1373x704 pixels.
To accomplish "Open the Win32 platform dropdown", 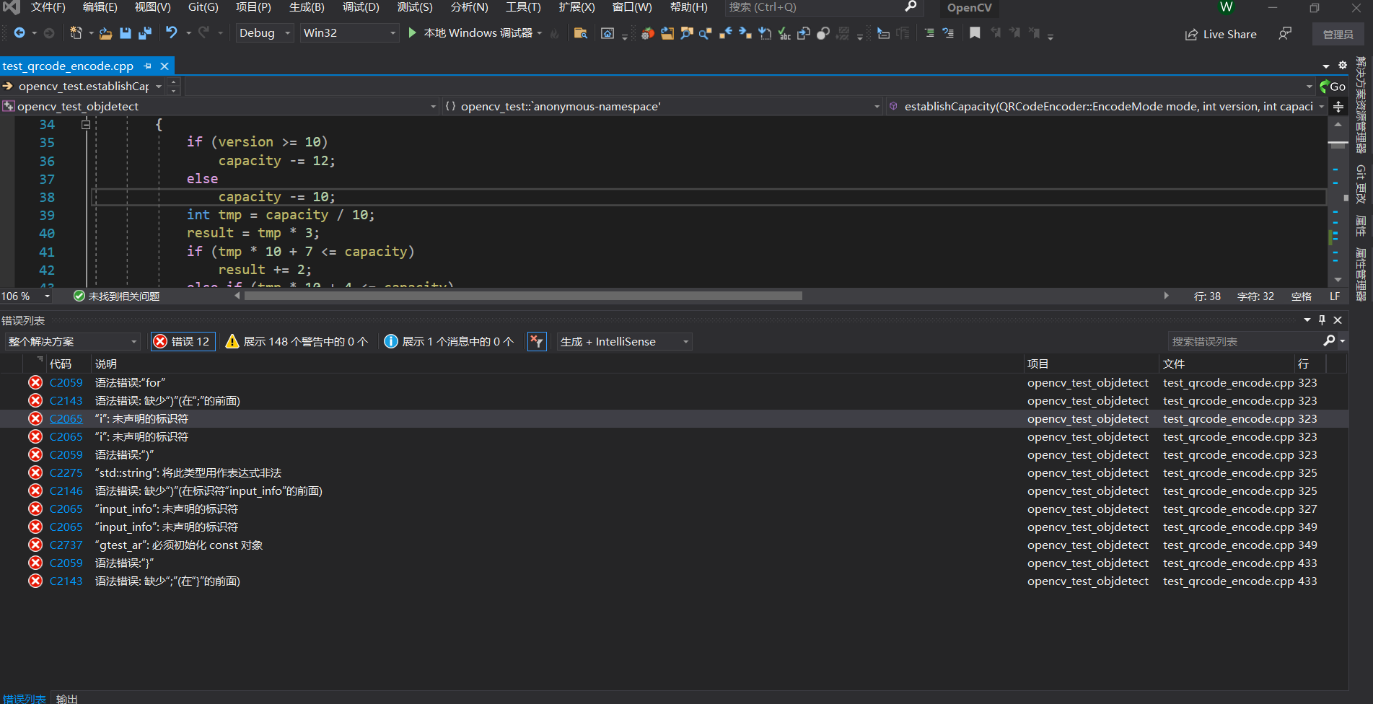I will pyautogui.click(x=349, y=33).
